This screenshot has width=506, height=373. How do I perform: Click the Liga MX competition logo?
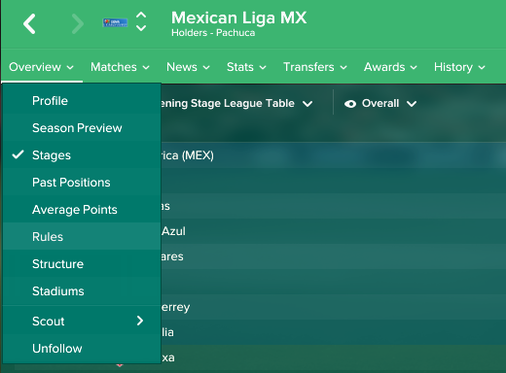click(115, 22)
